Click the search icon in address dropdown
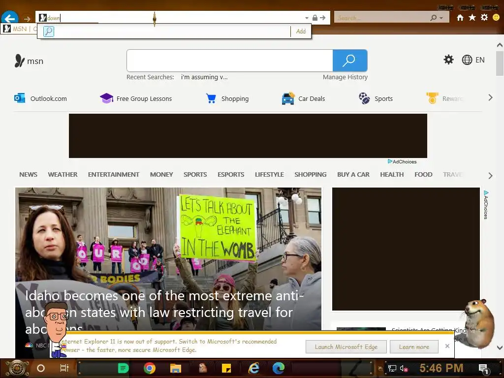Image resolution: width=504 pixels, height=378 pixels. pos(49,31)
